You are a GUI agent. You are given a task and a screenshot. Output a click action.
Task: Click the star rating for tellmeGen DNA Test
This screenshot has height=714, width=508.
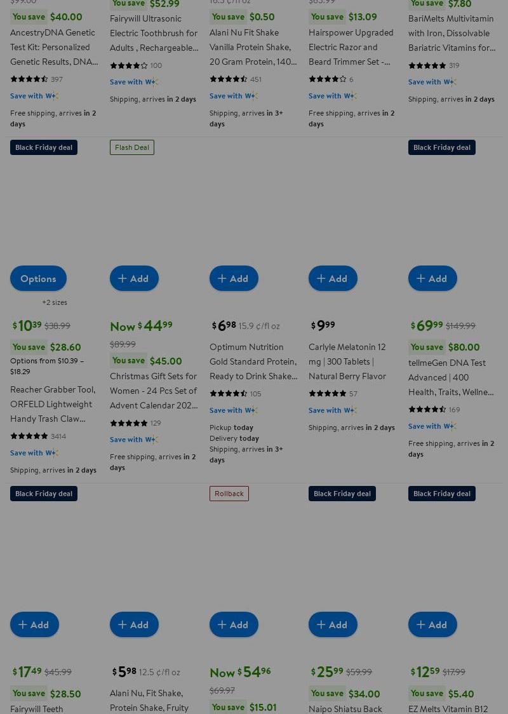429,409
